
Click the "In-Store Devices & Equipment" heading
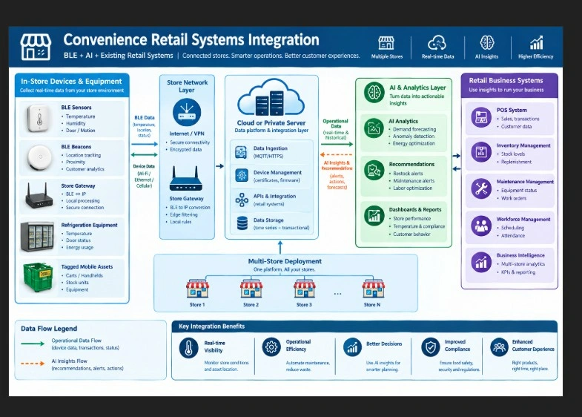pyautogui.click(x=71, y=82)
